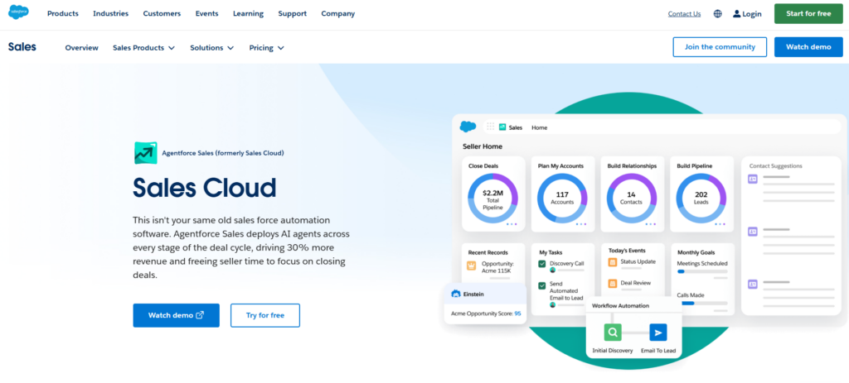The image size is (849, 383).
Task: Click the Email To Lead send icon
Action: [657, 333]
